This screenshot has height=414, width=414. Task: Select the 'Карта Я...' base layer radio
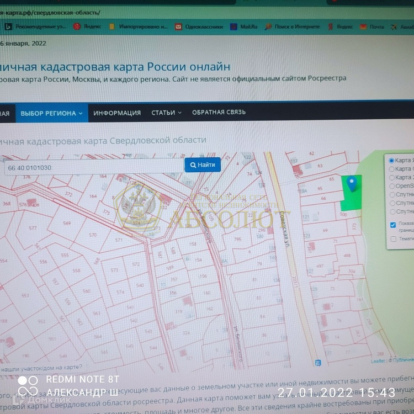(x=391, y=161)
